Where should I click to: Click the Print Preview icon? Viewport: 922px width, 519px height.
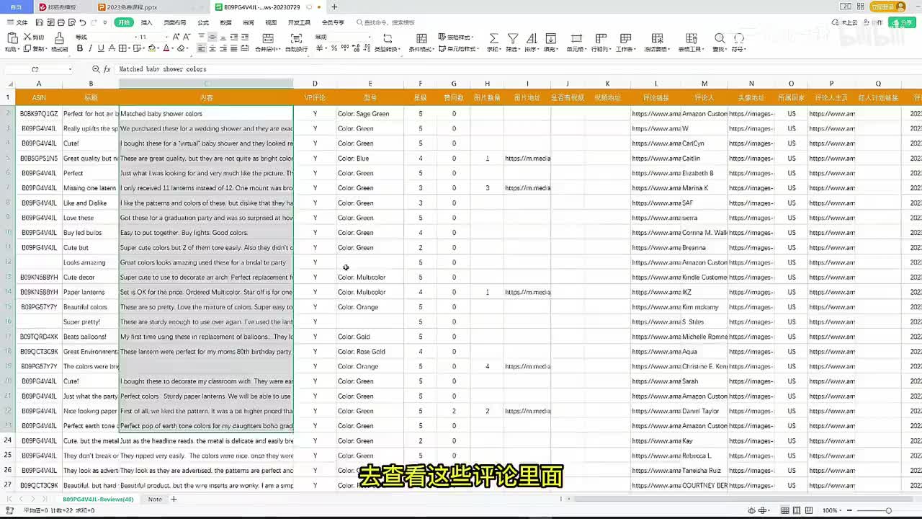pos(72,22)
